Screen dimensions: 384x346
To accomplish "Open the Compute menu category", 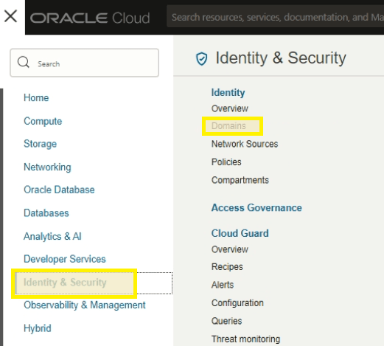I will tap(43, 121).
